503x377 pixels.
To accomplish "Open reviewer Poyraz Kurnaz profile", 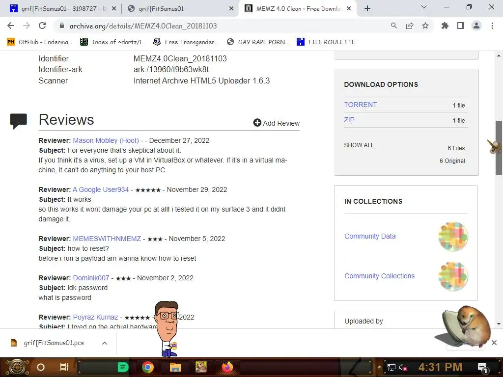I will pyautogui.click(x=96, y=317).
